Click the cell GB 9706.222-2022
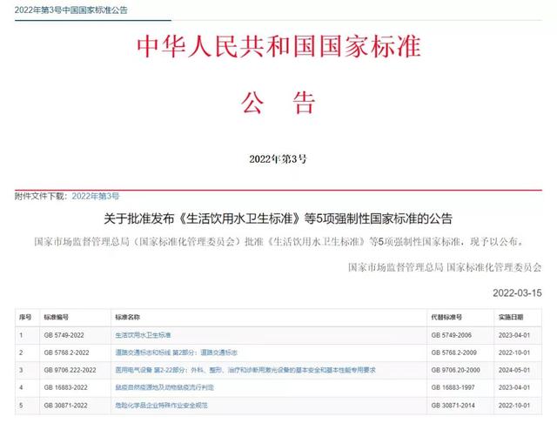This screenshot has width=557, height=423. click(70, 370)
